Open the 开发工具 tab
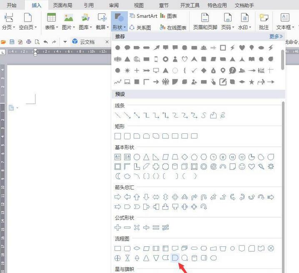This screenshot has height=273, width=299. coord(190,5)
